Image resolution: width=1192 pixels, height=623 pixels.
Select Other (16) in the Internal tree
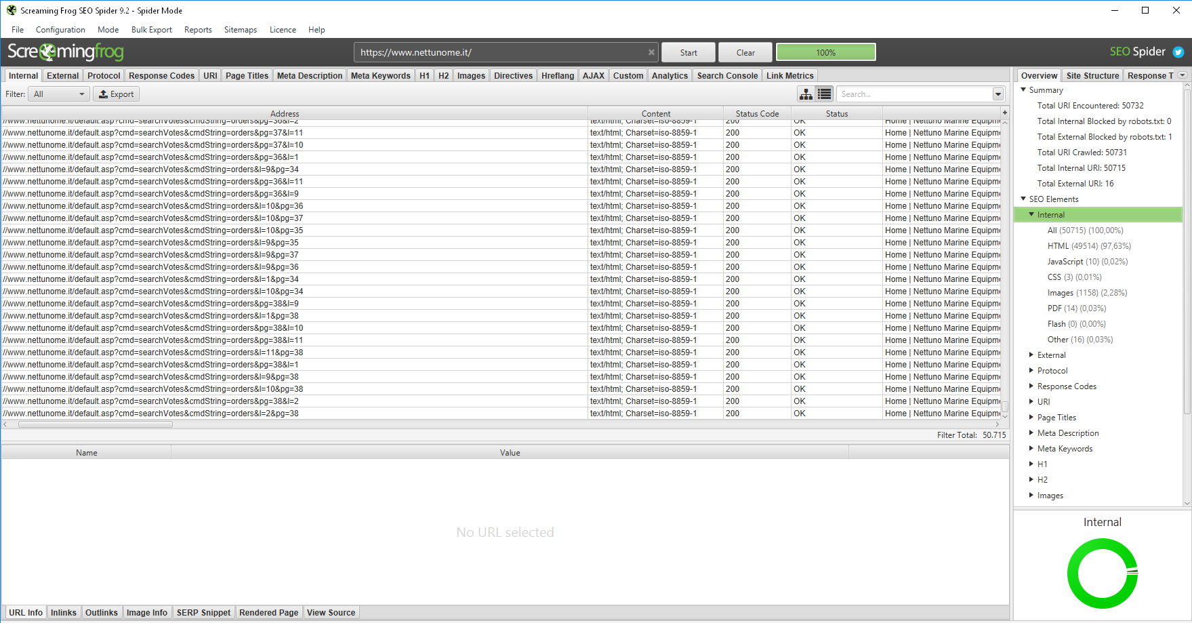pos(1080,339)
